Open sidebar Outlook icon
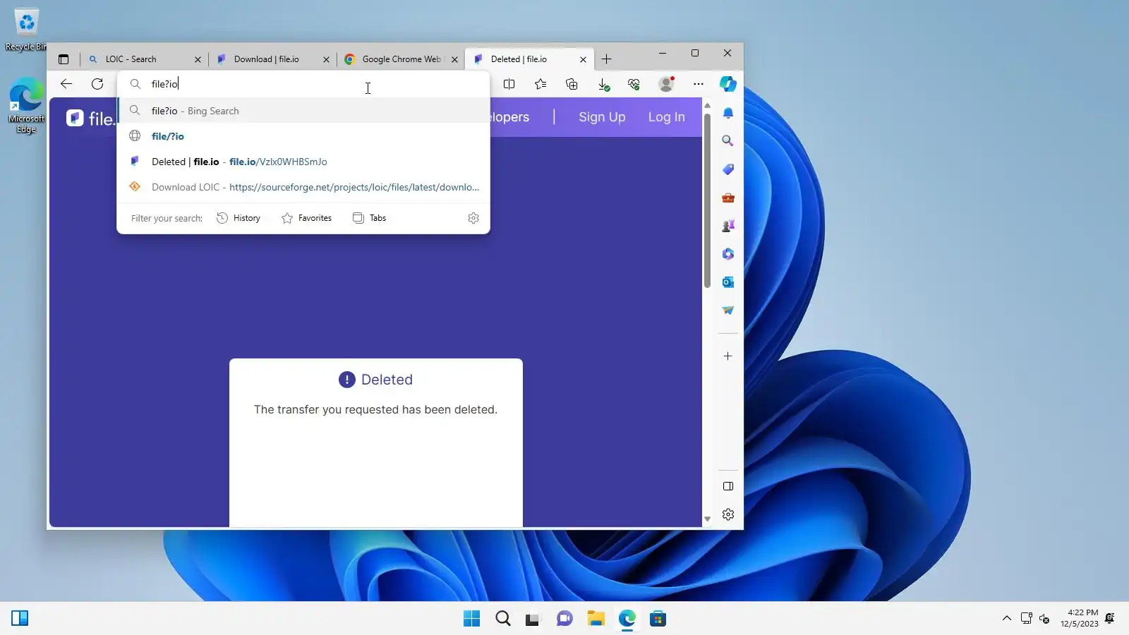 (x=728, y=282)
